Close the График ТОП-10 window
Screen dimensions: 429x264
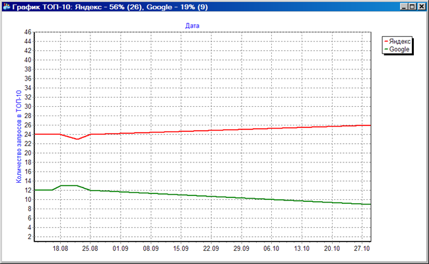pos(421,7)
